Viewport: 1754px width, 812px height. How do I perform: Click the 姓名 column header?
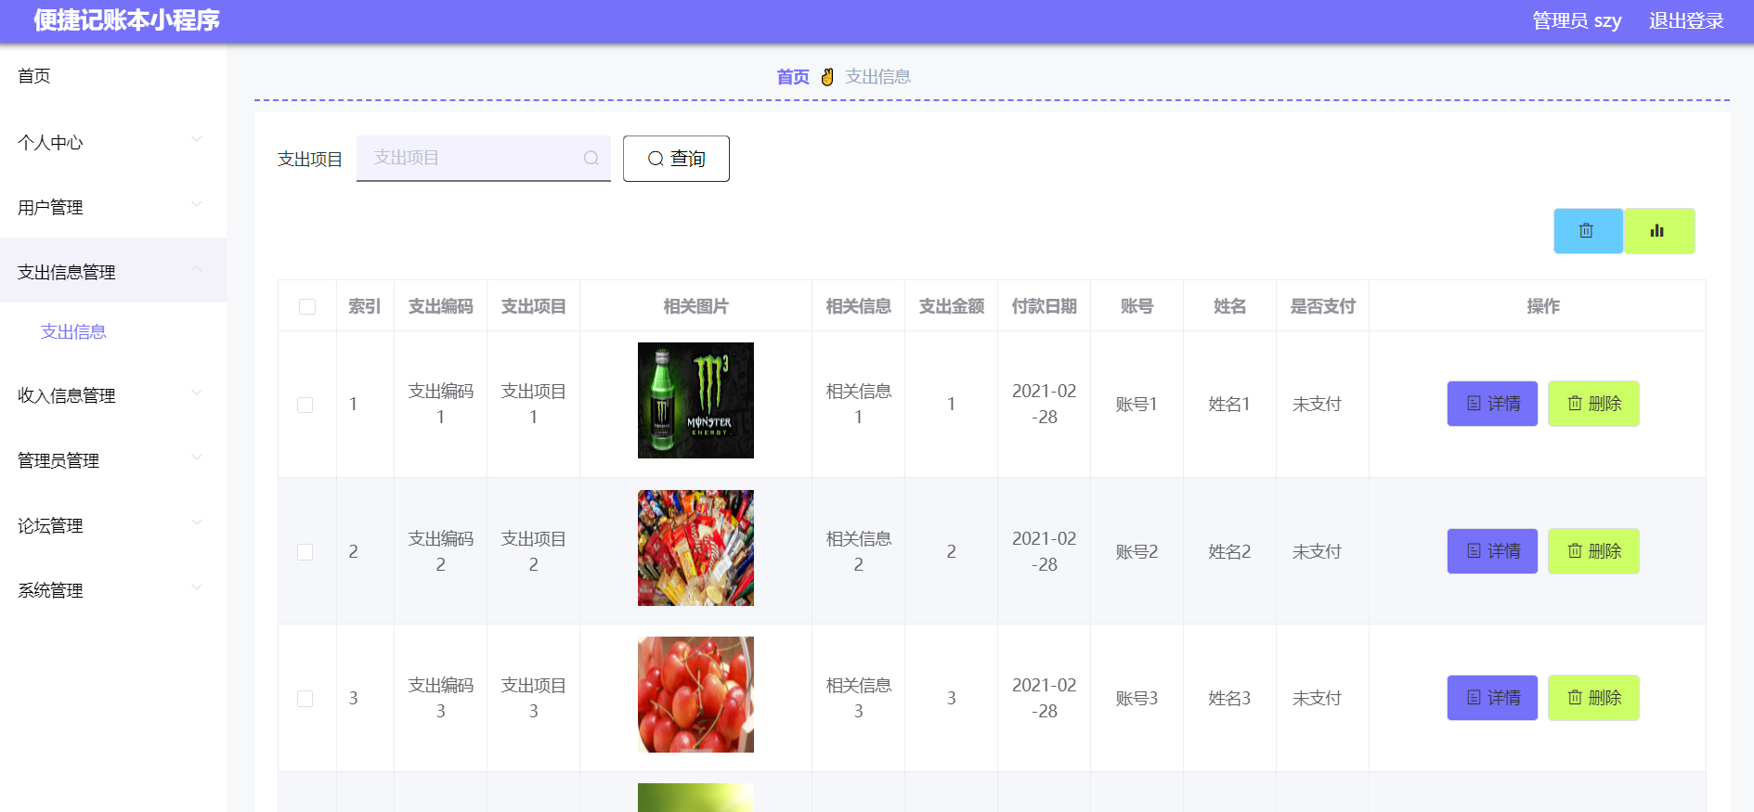[1230, 306]
